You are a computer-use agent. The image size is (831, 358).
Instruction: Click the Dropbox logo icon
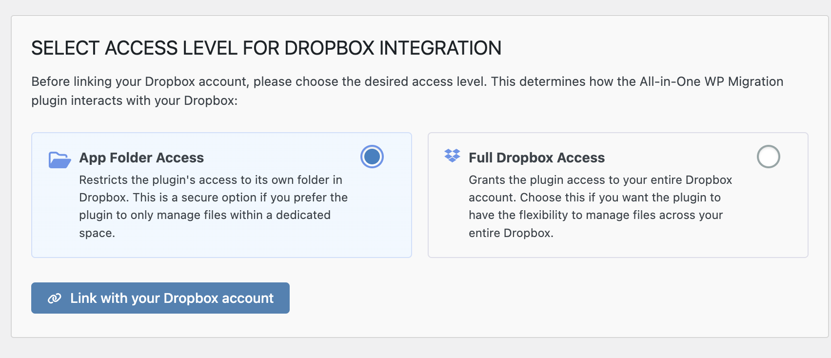click(452, 156)
